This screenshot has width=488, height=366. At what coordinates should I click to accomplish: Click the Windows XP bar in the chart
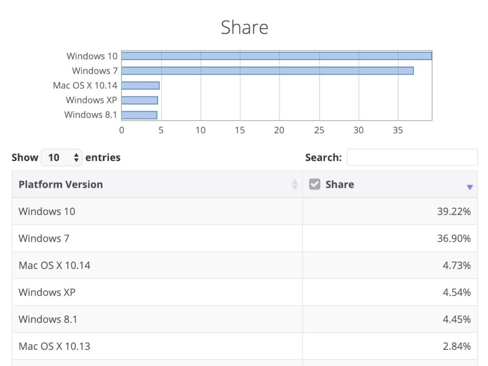pyautogui.click(x=140, y=100)
